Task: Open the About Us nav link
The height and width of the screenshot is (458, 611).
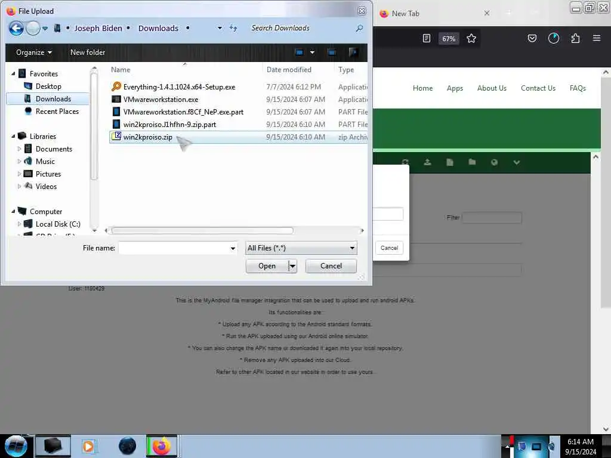Action: click(x=492, y=88)
